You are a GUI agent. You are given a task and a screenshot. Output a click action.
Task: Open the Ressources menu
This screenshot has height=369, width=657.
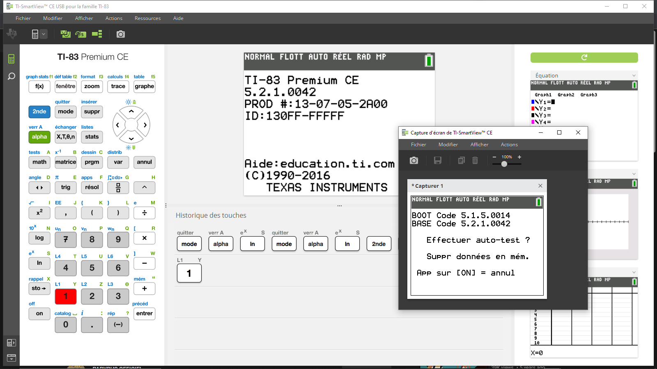147,18
